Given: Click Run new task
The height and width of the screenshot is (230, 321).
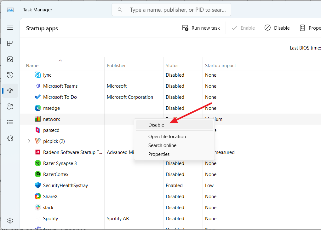Looking at the screenshot, I should coord(201,28).
